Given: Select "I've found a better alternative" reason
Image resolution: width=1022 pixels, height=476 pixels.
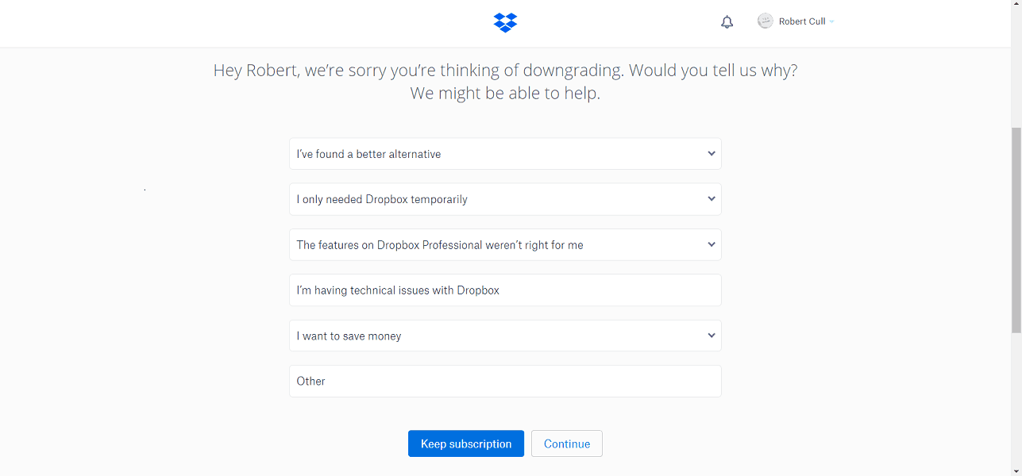Looking at the screenshot, I should point(476,154).
